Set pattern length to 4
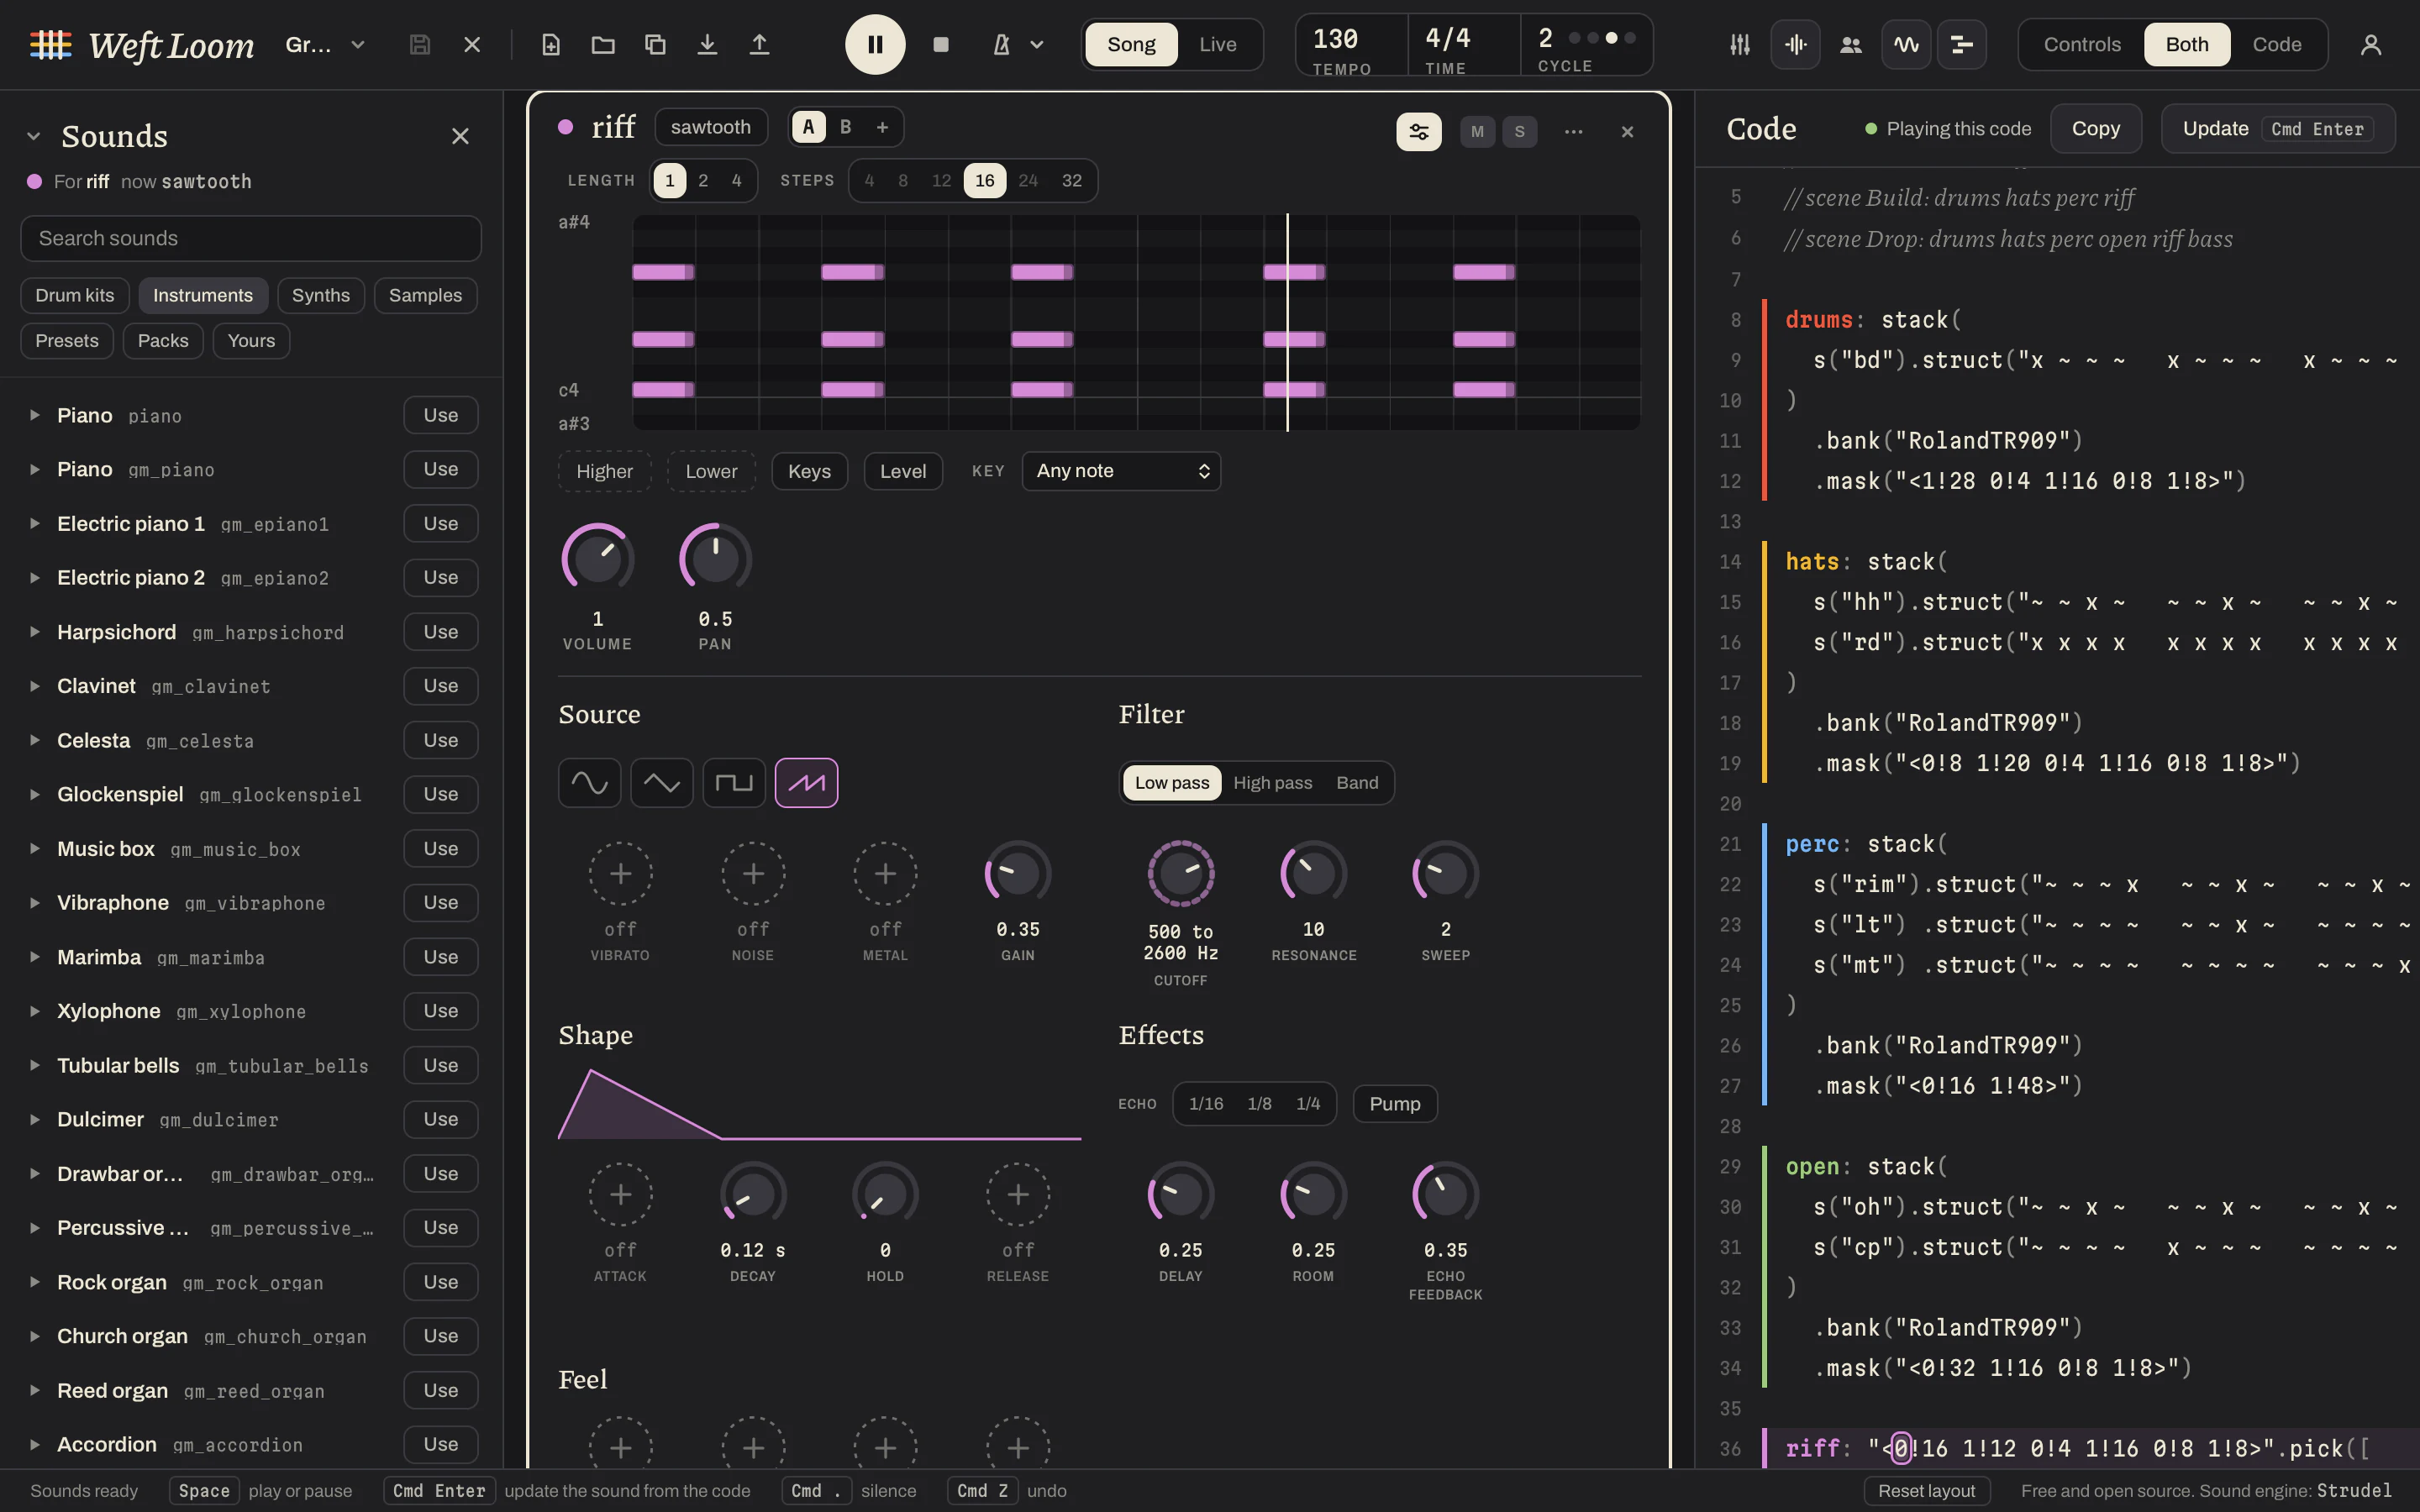 point(737,180)
